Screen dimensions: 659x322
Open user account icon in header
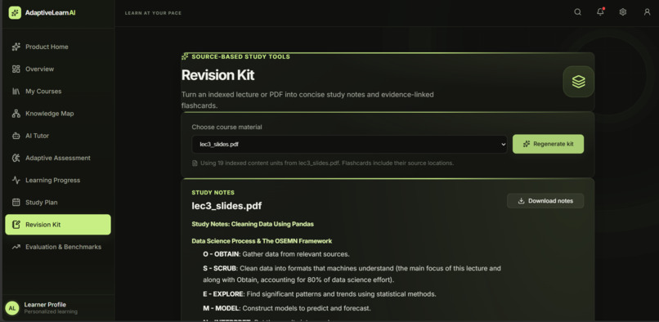click(x=648, y=12)
